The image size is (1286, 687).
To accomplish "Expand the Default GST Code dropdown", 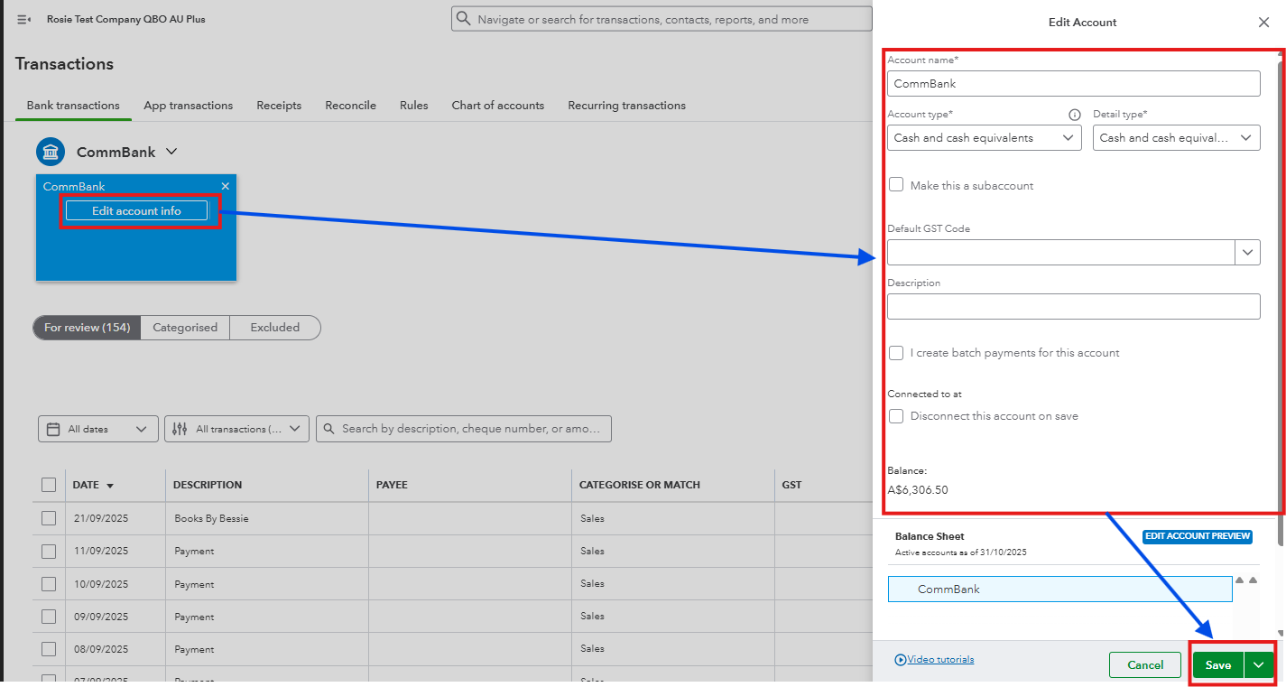I will click(x=1248, y=252).
